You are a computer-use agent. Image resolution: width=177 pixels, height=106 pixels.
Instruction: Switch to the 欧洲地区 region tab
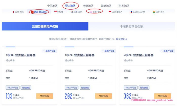(x=106, y=6)
